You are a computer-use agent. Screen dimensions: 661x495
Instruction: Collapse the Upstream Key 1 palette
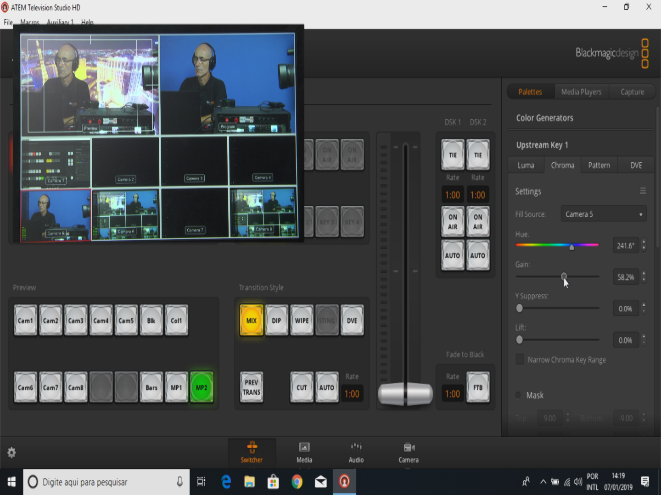coord(542,145)
